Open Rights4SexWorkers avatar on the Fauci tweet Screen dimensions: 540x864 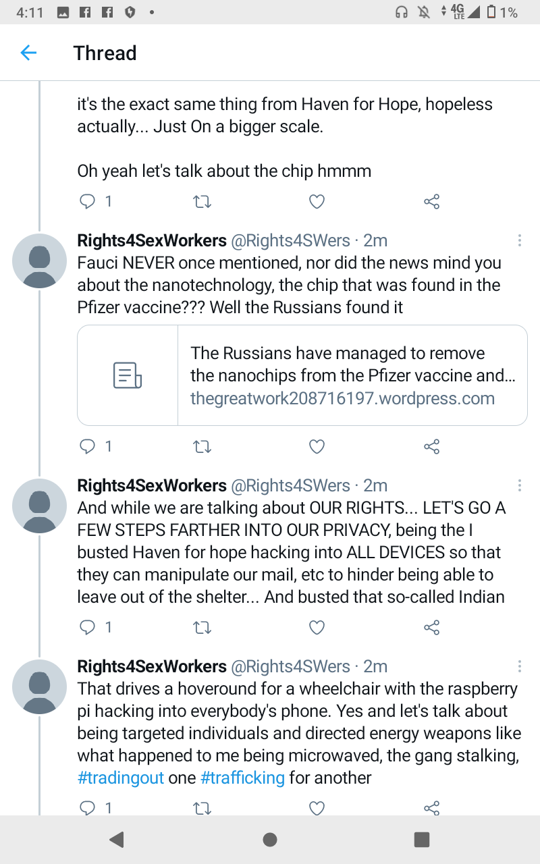tap(40, 261)
